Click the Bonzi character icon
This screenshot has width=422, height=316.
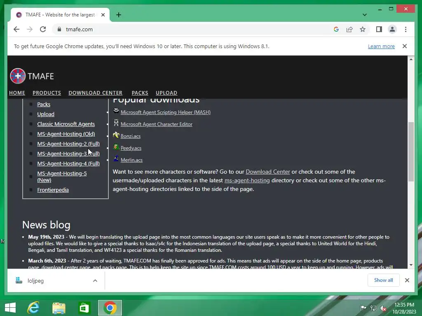pos(116,135)
